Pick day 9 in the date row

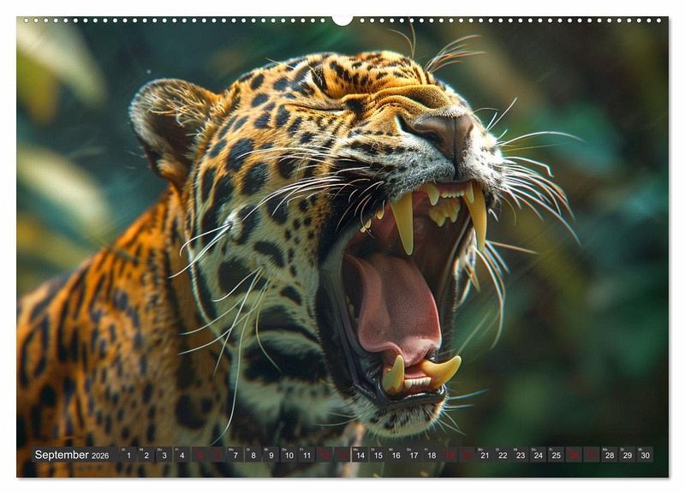point(271,455)
